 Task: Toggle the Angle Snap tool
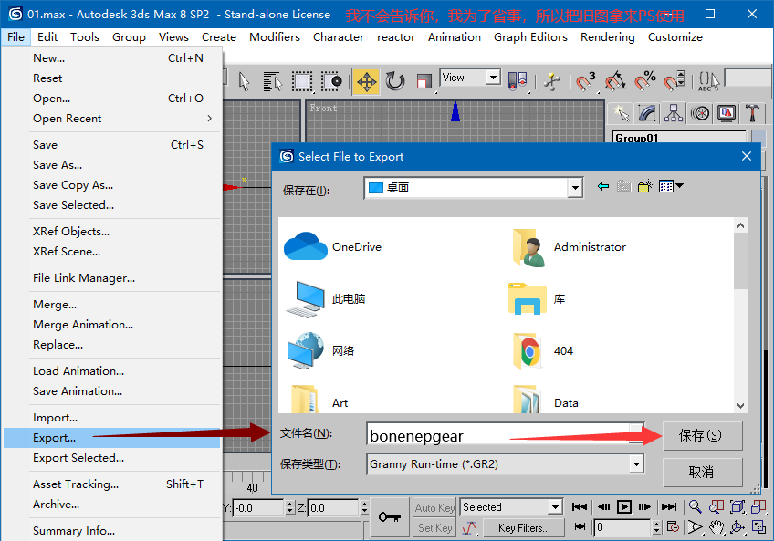616,81
